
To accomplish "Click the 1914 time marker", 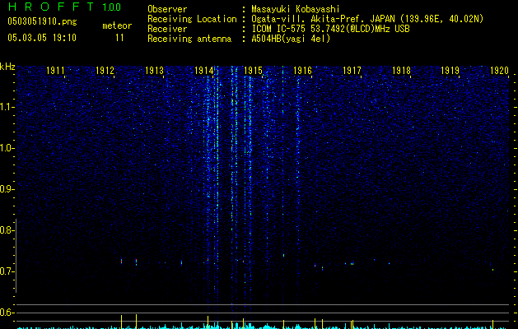I will click(204, 71).
